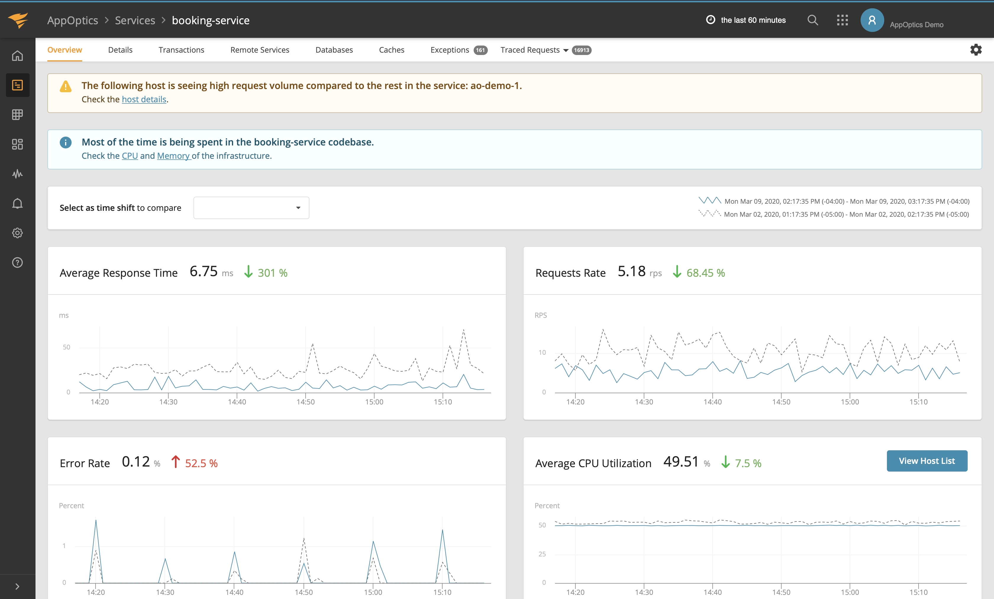
Task: Click the 52.5 % increase indicator
Action: [x=194, y=463]
